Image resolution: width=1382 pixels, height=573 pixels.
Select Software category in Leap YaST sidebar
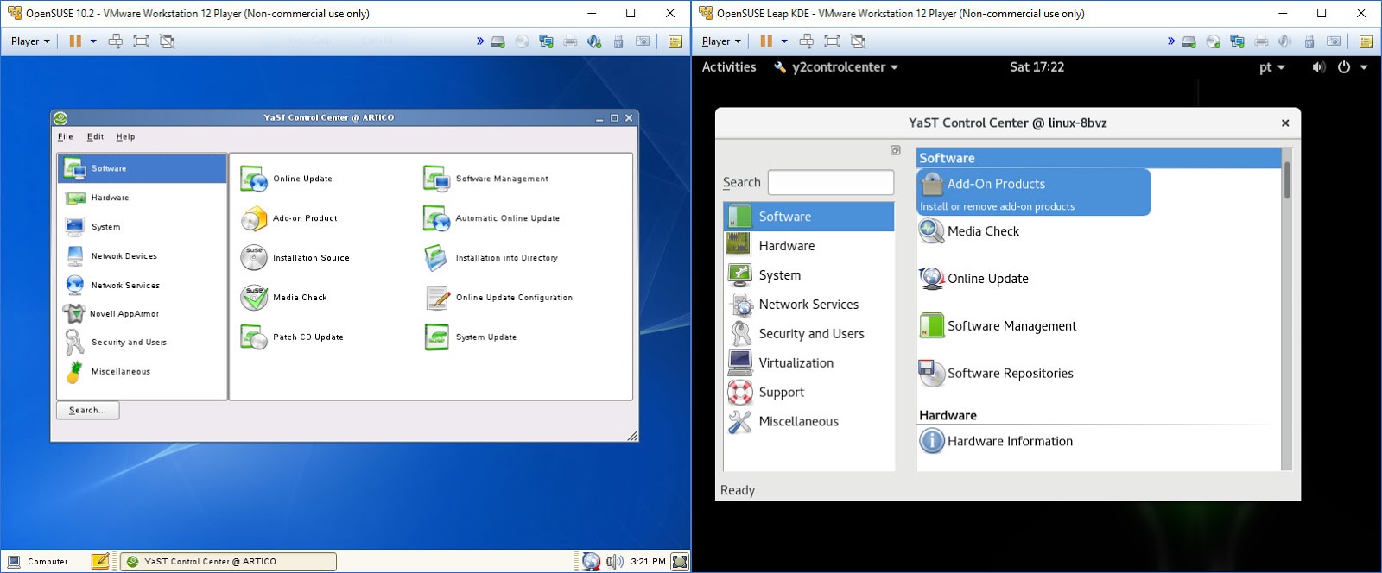(x=808, y=217)
